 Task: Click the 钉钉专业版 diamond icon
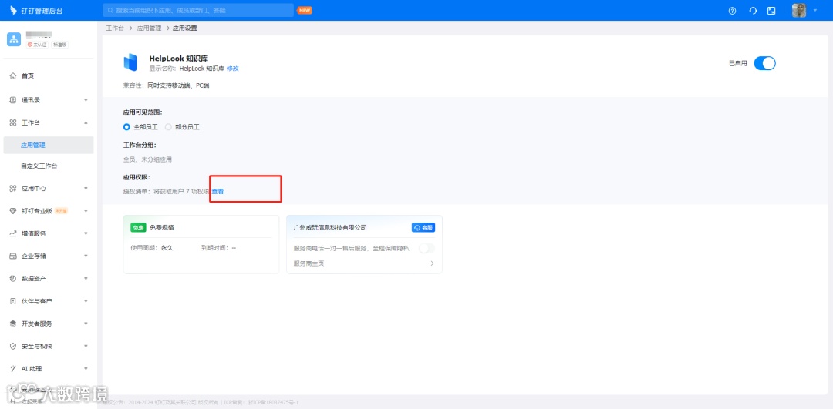13,211
